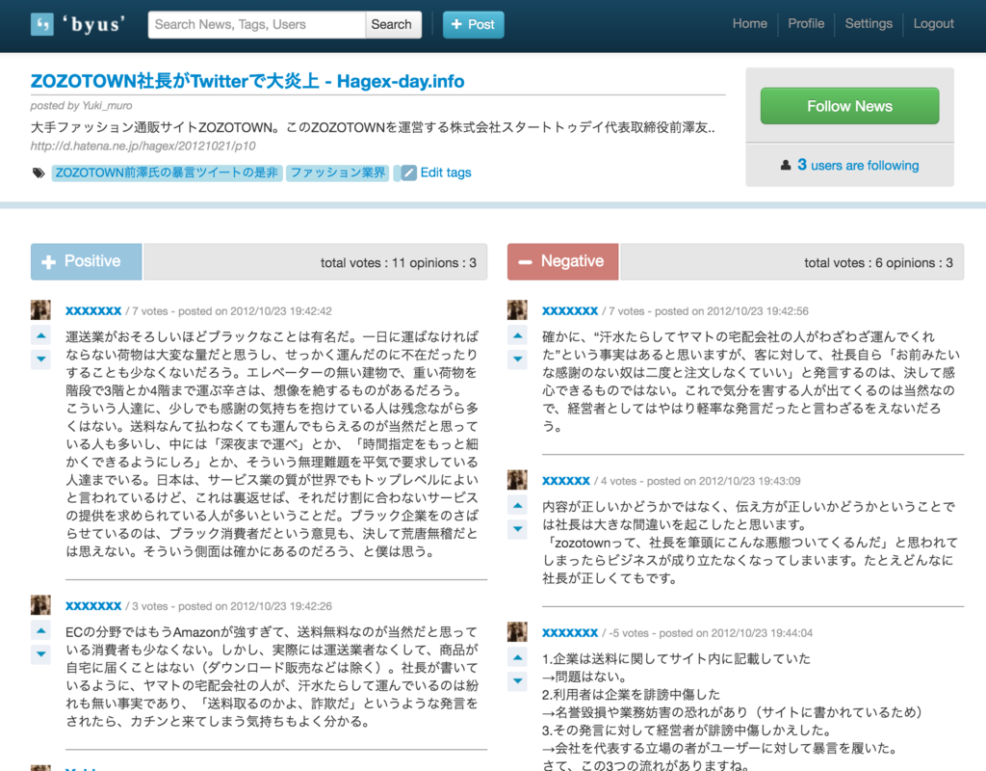The height and width of the screenshot is (771, 986).
Task: Click the article summary starting 大手ファッション通販サイト
Action: [x=373, y=128]
